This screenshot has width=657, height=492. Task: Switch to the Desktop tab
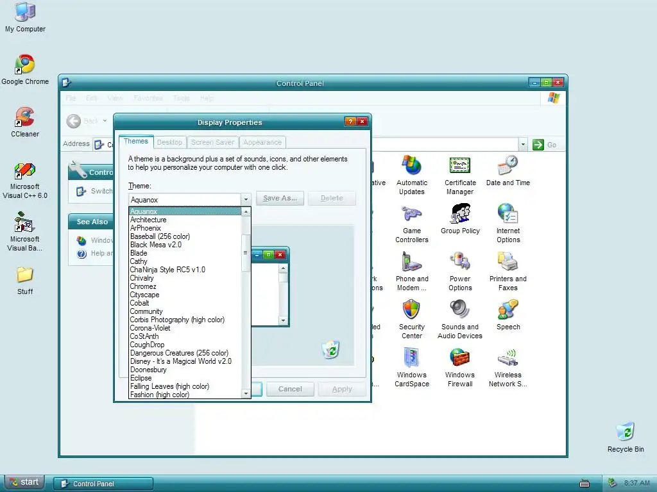coord(169,142)
